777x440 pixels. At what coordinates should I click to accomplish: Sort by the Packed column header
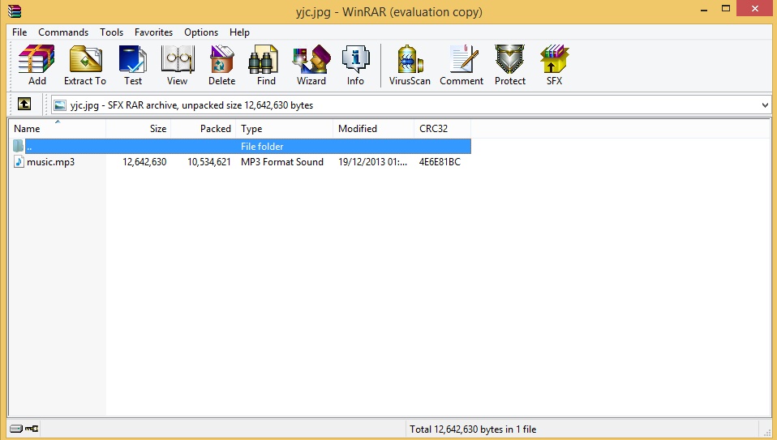click(x=203, y=129)
